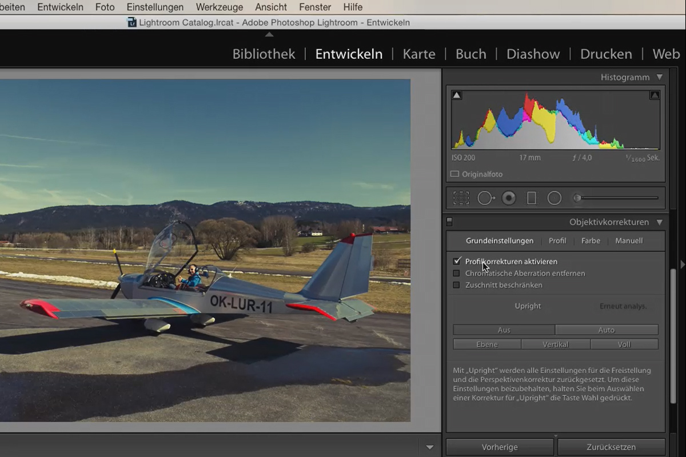Toggle shadow clipping indicator in histogram
Screen dimensions: 686x457
(457, 95)
